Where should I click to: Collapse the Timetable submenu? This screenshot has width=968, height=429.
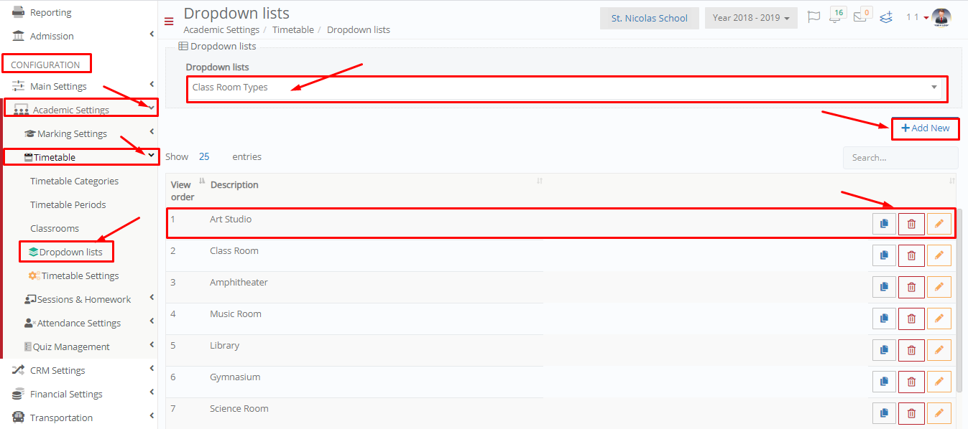pyautogui.click(x=80, y=157)
